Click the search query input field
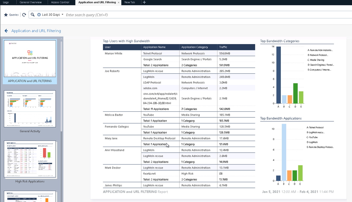The image size is (352, 202). [208, 15]
